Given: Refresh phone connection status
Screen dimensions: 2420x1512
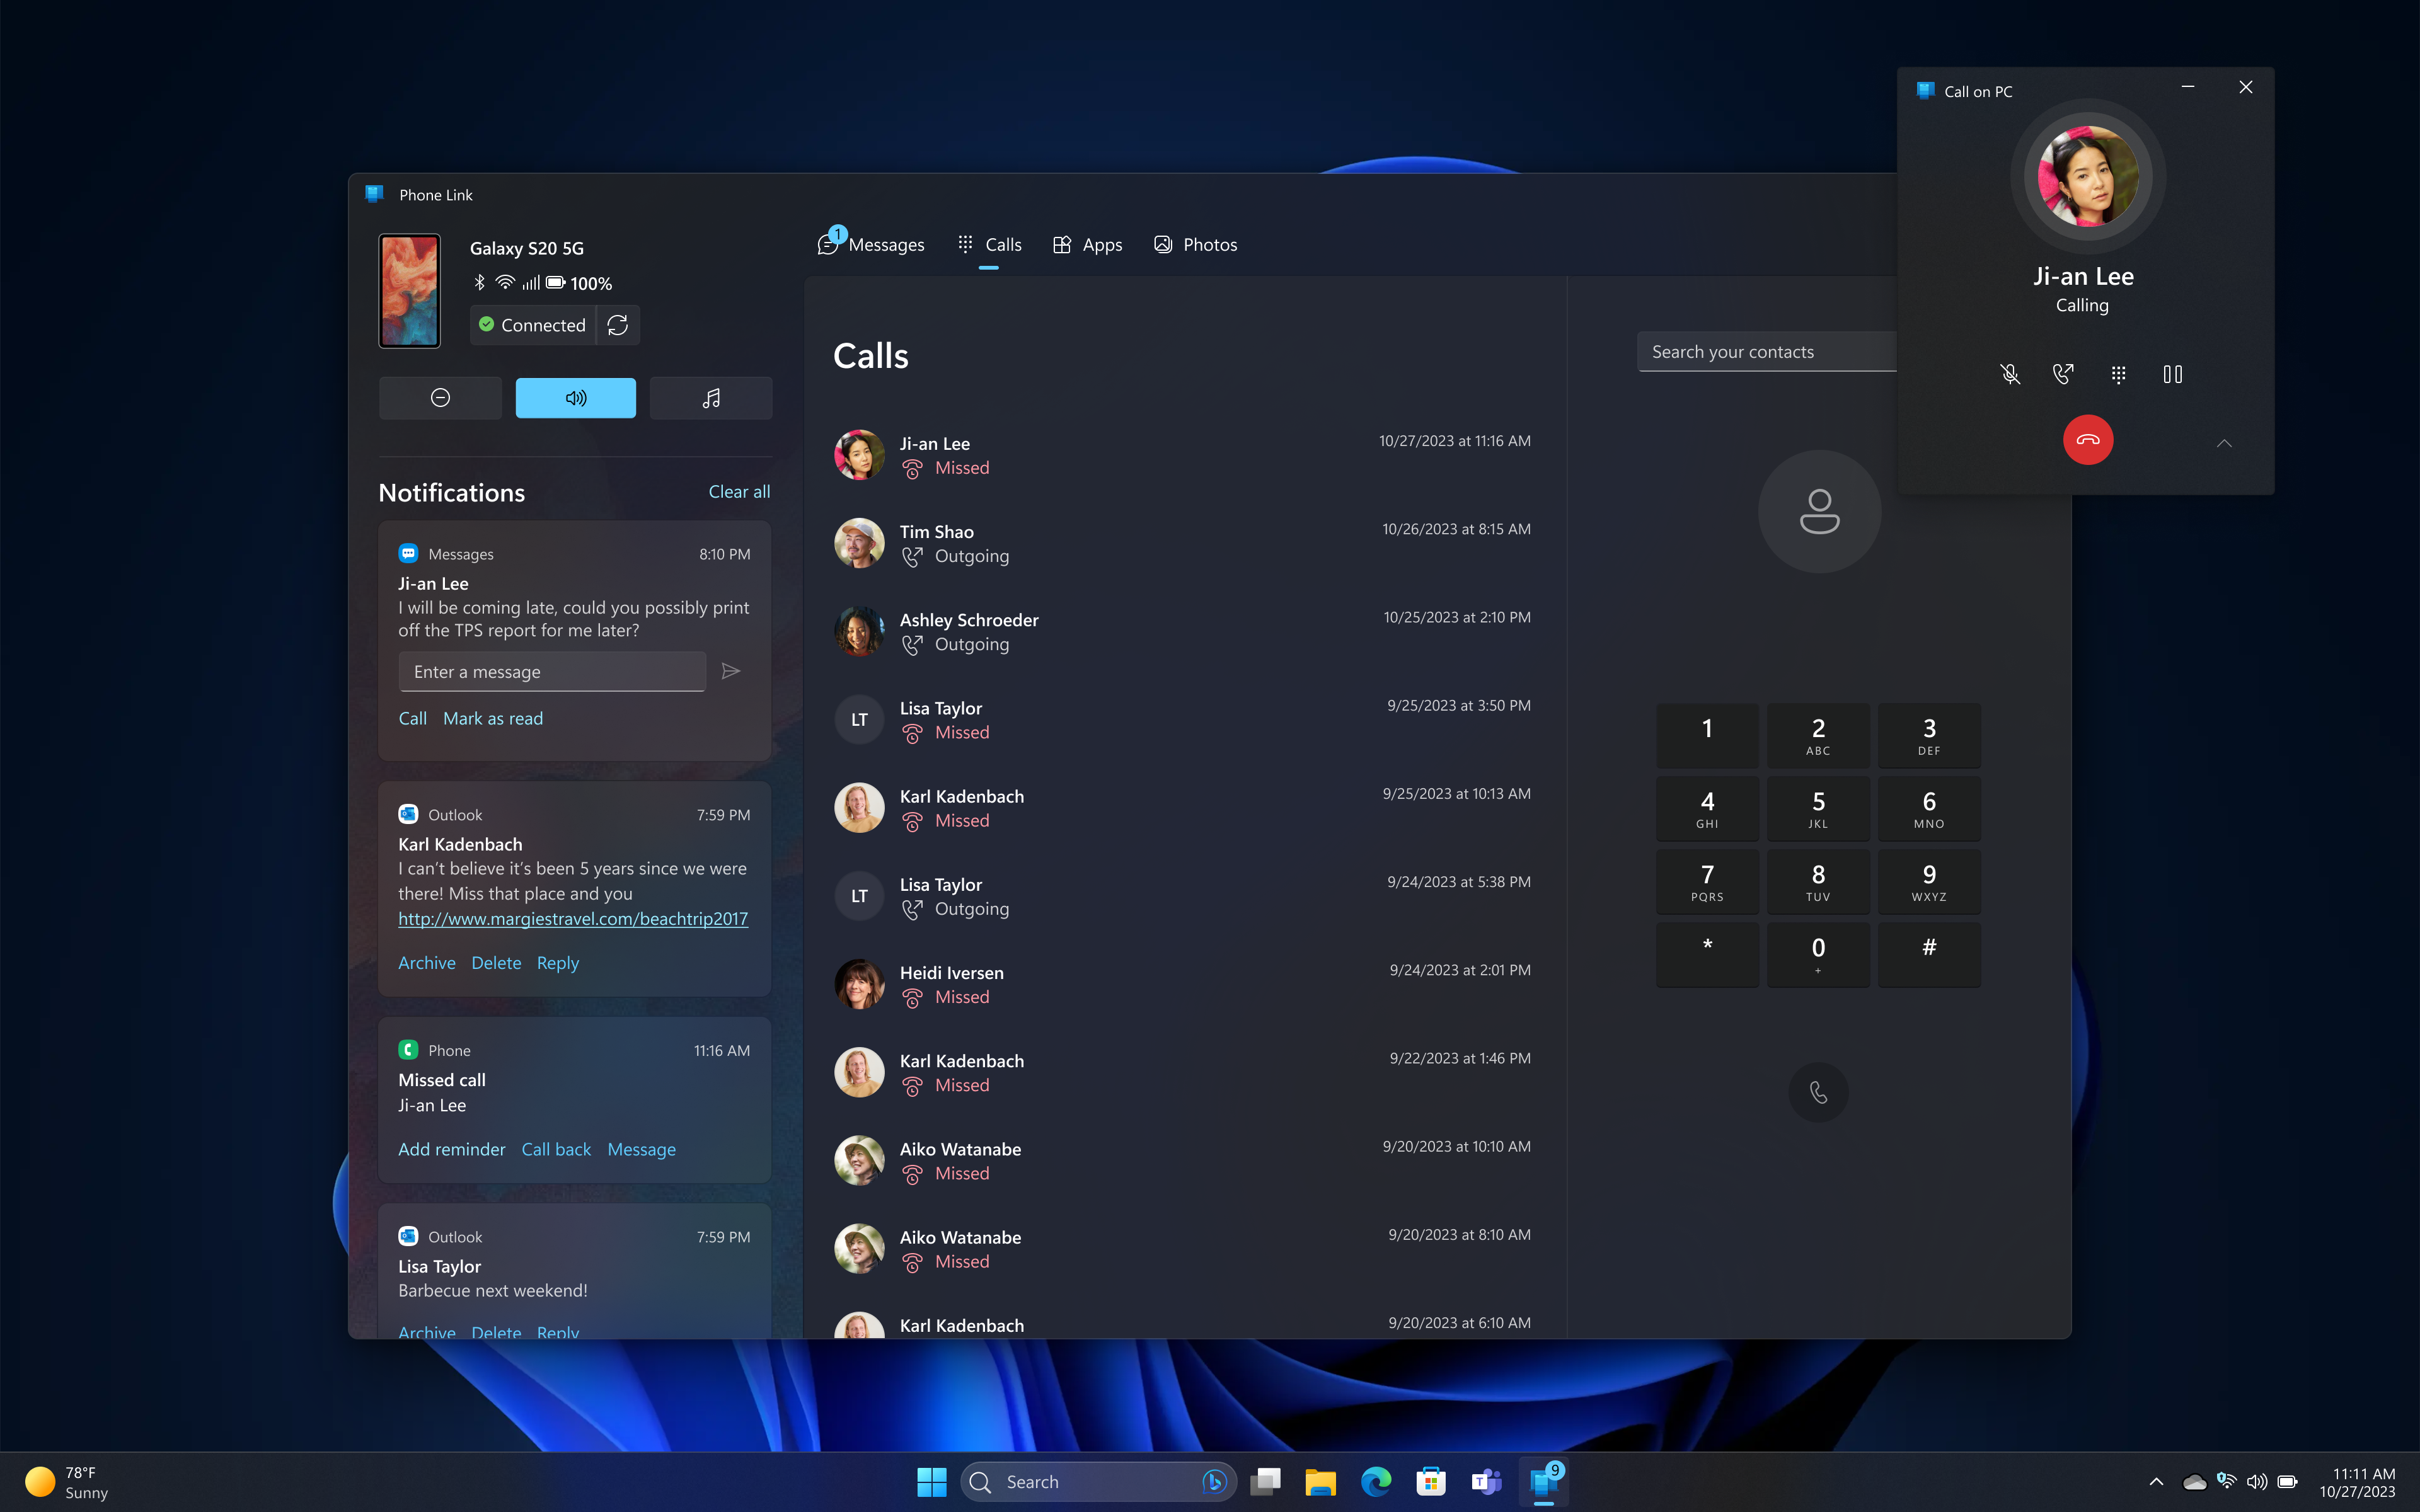Looking at the screenshot, I should pos(618,325).
